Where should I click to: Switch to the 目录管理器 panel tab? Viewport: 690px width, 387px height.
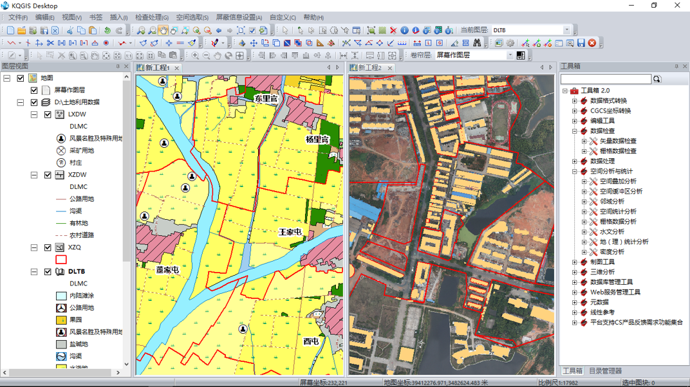[605, 371]
